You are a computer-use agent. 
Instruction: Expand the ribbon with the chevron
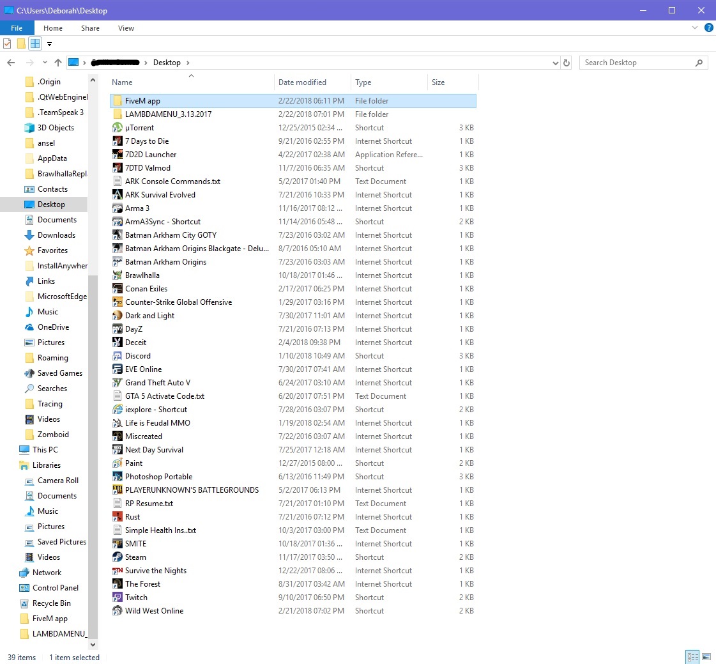tap(694, 28)
